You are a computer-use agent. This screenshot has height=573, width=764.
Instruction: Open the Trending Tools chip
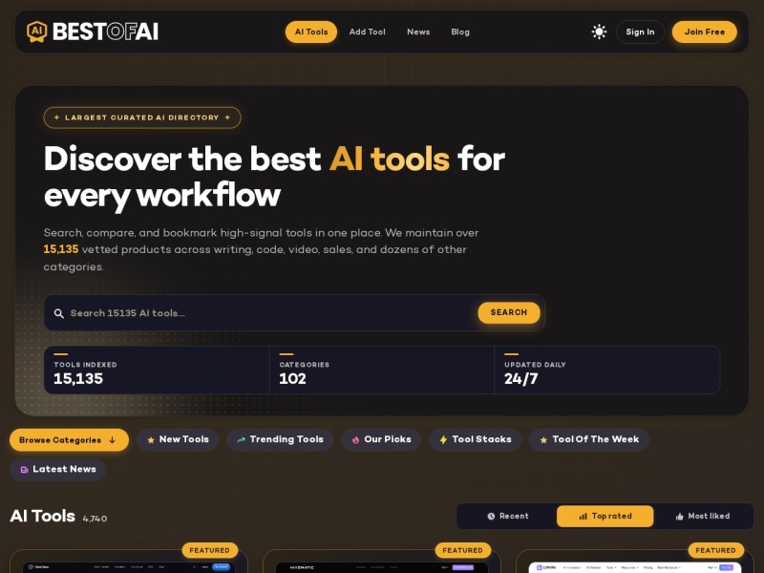(x=280, y=439)
